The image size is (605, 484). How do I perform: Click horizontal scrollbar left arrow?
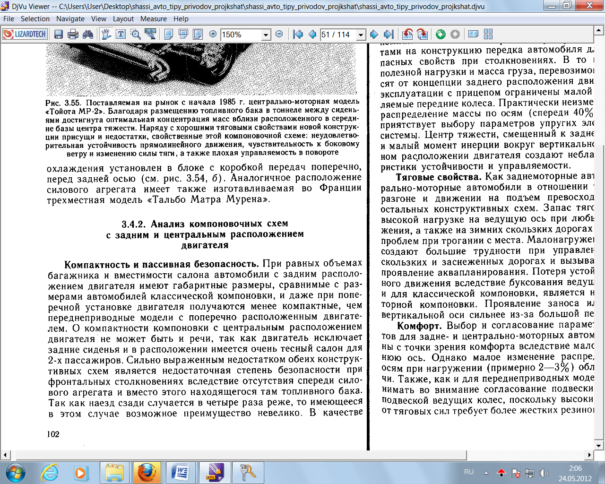point(5,455)
